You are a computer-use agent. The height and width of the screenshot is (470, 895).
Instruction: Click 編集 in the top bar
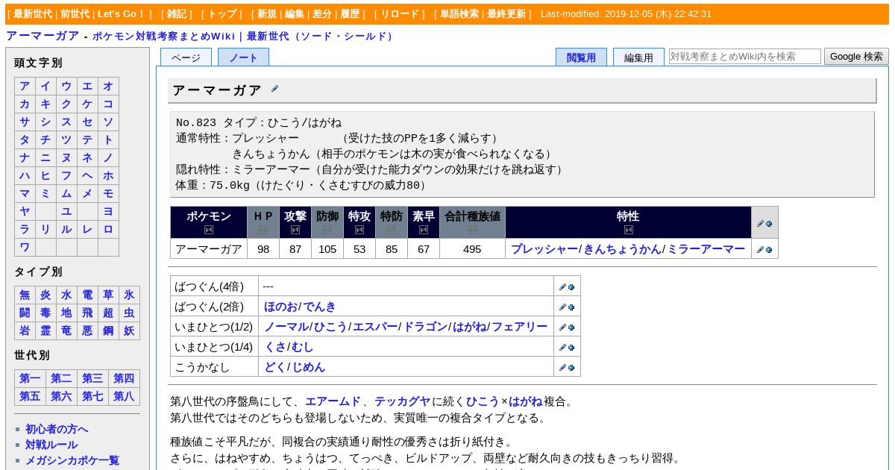(x=295, y=13)
